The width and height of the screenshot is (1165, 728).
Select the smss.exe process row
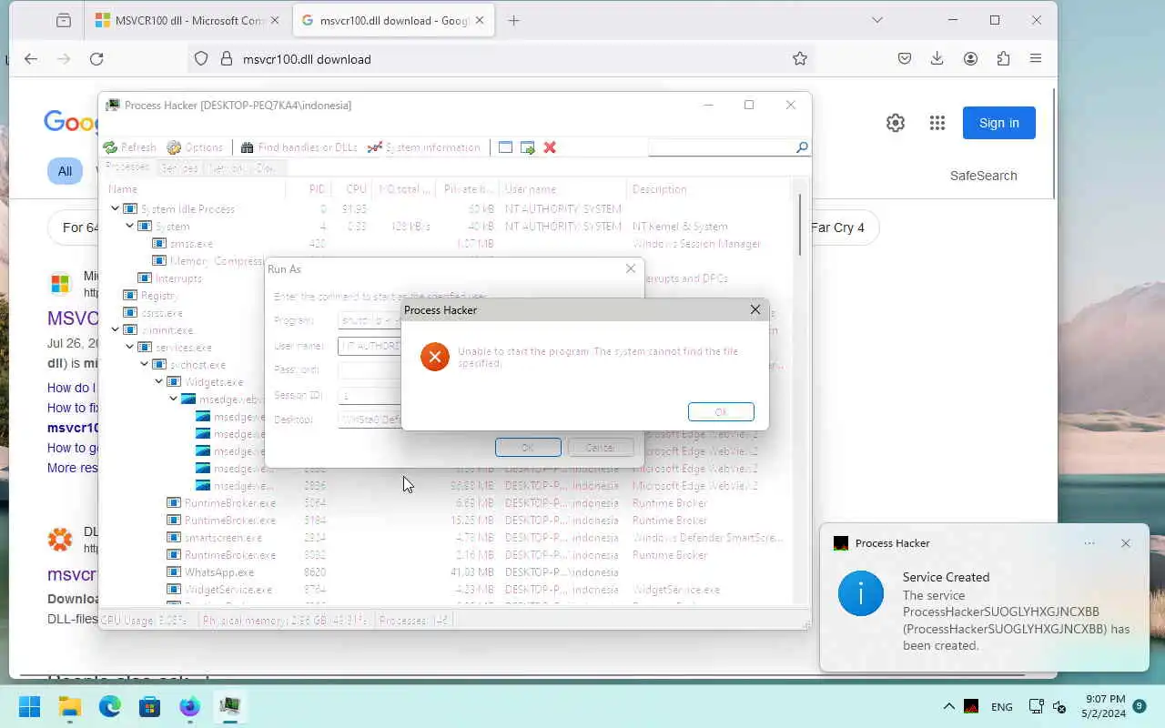tap(446, 244)
